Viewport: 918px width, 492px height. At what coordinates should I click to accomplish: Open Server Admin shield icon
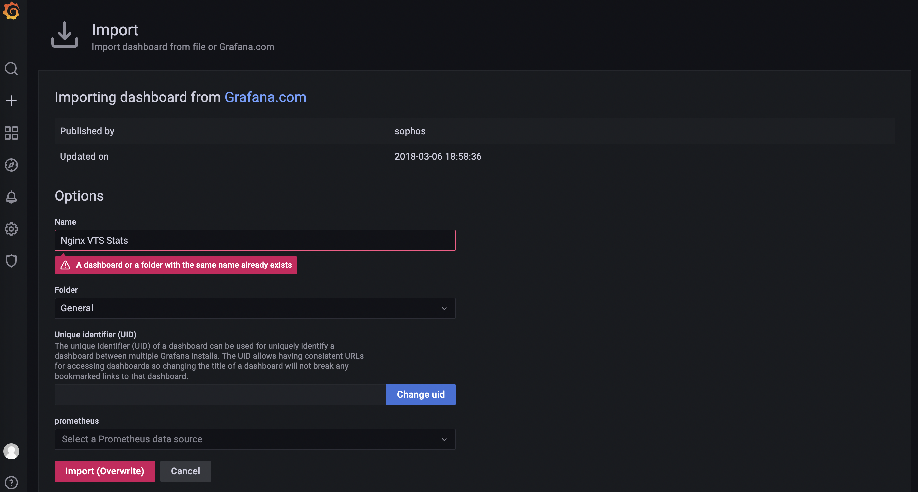(11, 261)
